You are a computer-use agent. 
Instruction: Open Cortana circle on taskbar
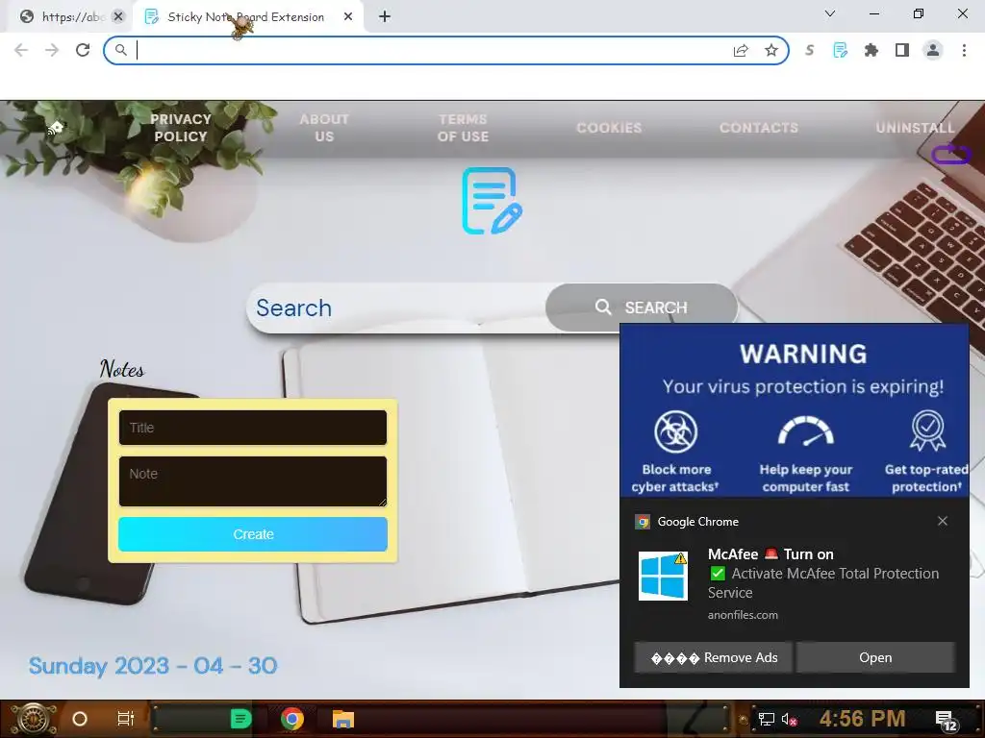tap(80, 719)
